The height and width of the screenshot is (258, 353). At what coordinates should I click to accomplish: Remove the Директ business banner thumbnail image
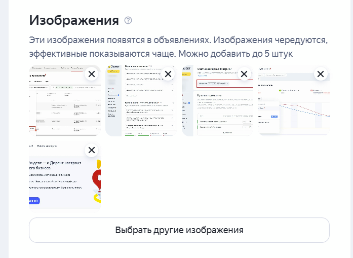92,150
